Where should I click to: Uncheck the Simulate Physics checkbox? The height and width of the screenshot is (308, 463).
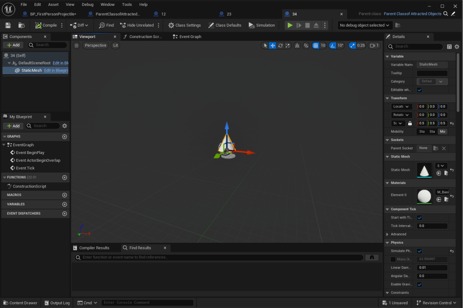[420, 251]
